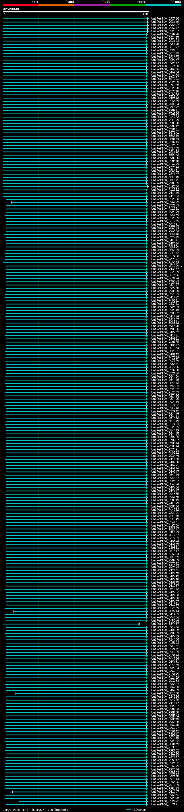Select hit label UniRef100_P27518
This screenshot has width=184, height=812.
tap(165, 91)
